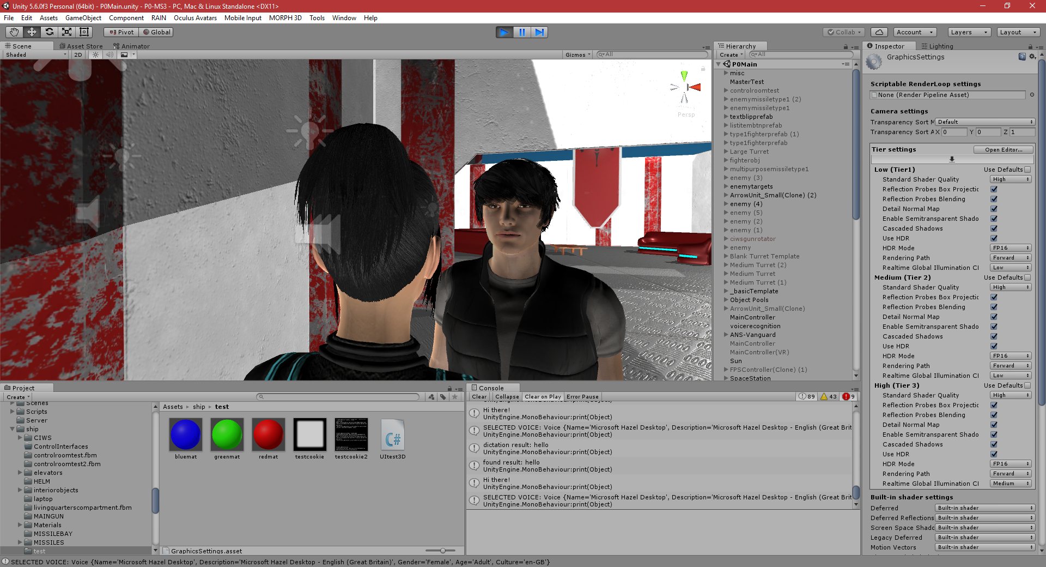
Task: Toggle Clear on Play in Console
Action: pos(543,397)
